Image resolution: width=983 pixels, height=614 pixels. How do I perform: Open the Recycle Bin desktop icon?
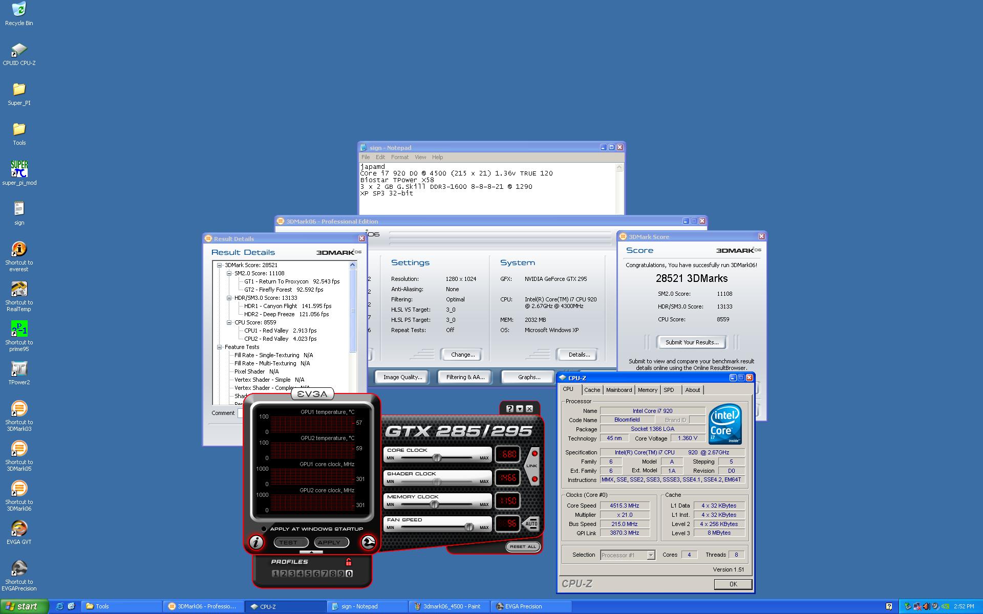coord(19,14)
